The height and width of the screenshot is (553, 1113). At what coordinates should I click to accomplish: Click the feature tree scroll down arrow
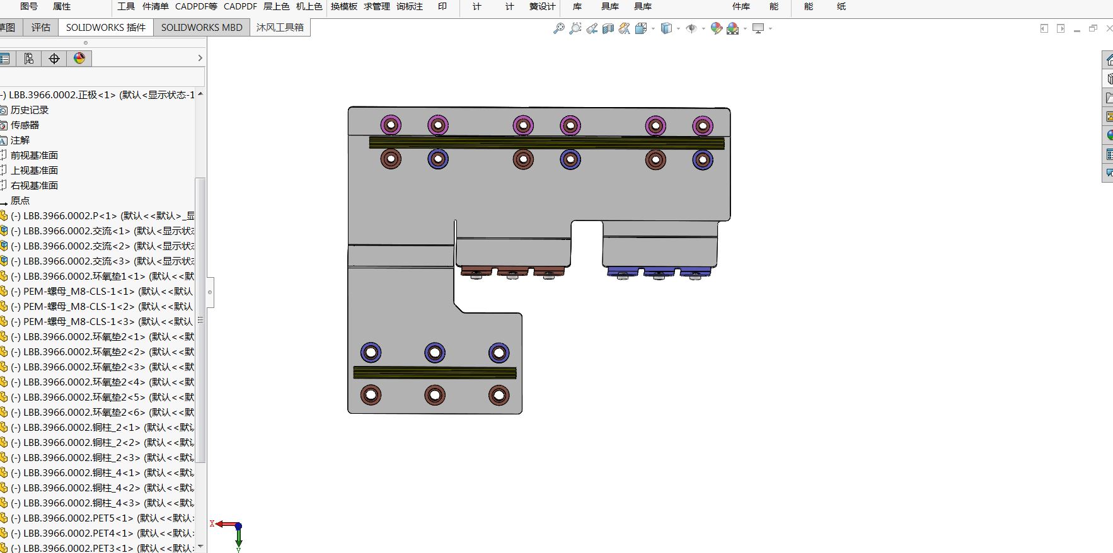200,547
